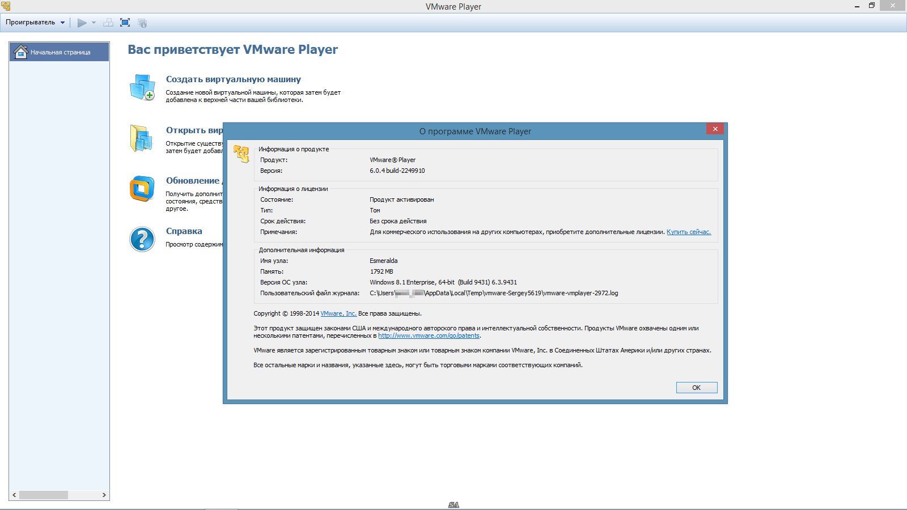Click the sidebar scrollbar left arrow

pos(14,495)
